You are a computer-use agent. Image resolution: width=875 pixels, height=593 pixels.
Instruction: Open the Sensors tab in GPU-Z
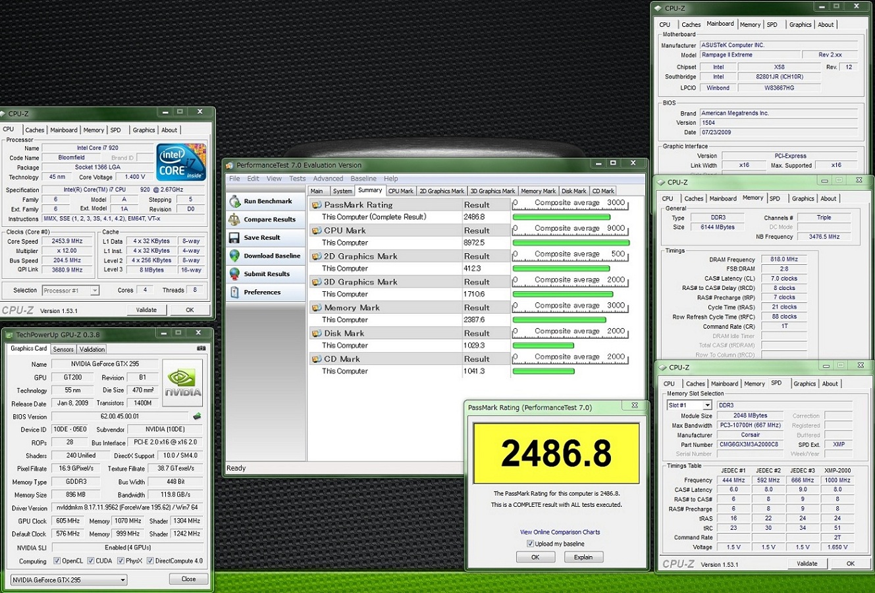63,349
